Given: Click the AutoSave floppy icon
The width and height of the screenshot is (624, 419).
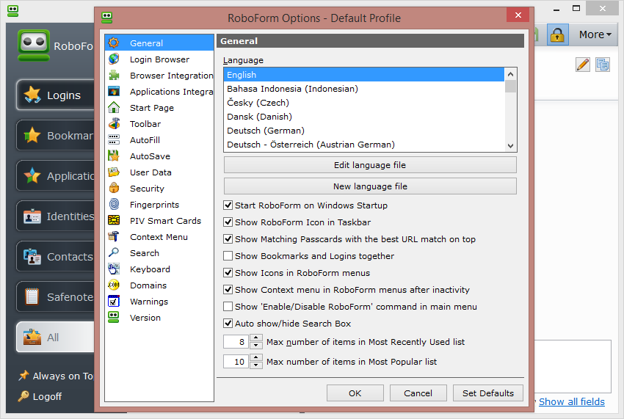Looking at the screenshot, I should pos(114,156).
